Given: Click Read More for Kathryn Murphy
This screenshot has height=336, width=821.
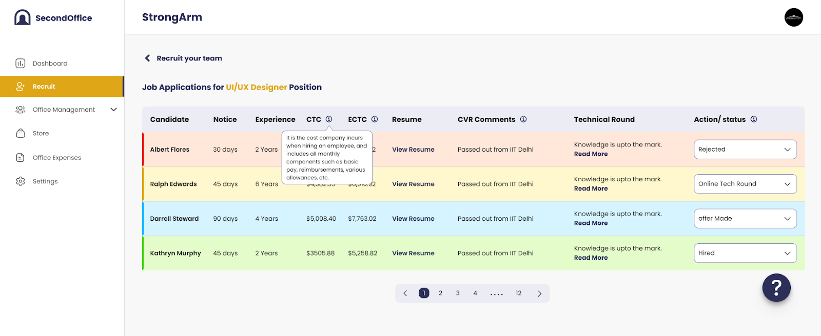Looking at the screenshot, I should click(x=591, y=258).
